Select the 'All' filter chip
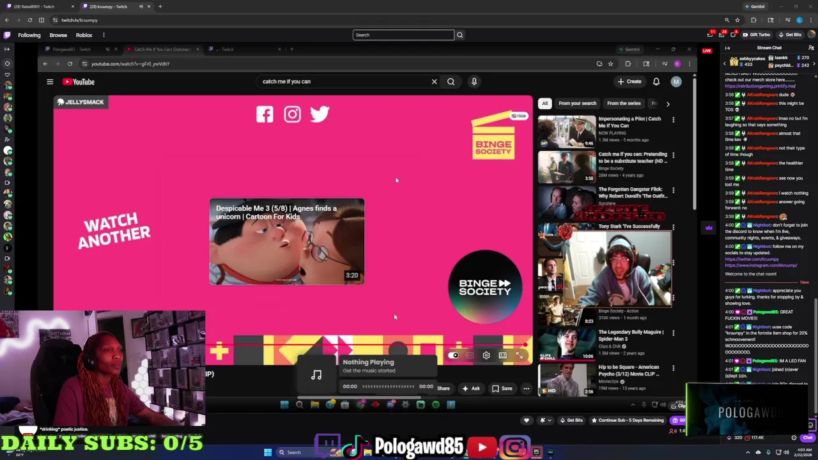This screenshot has height=460, width=818. [x=544, y=103]
